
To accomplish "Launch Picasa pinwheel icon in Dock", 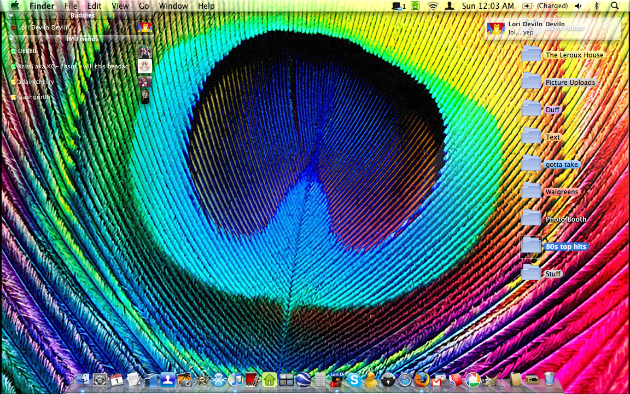I will pos(473,380).
